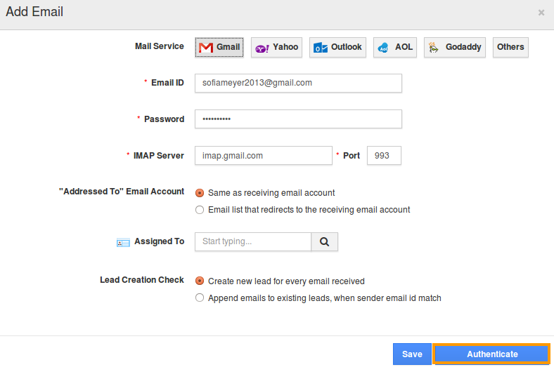Click the Authenticate button

coord(491,354)
